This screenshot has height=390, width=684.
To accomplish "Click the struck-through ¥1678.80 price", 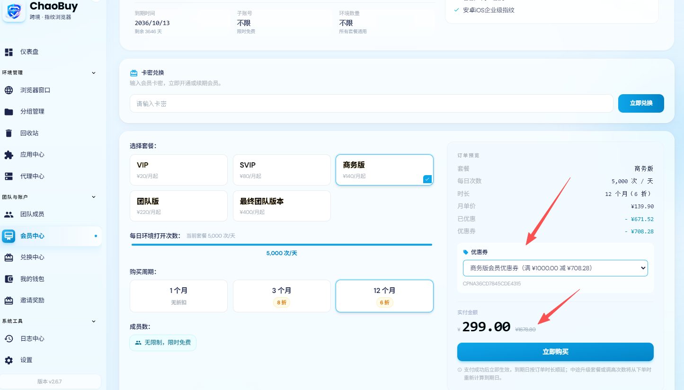I will 525,329.
